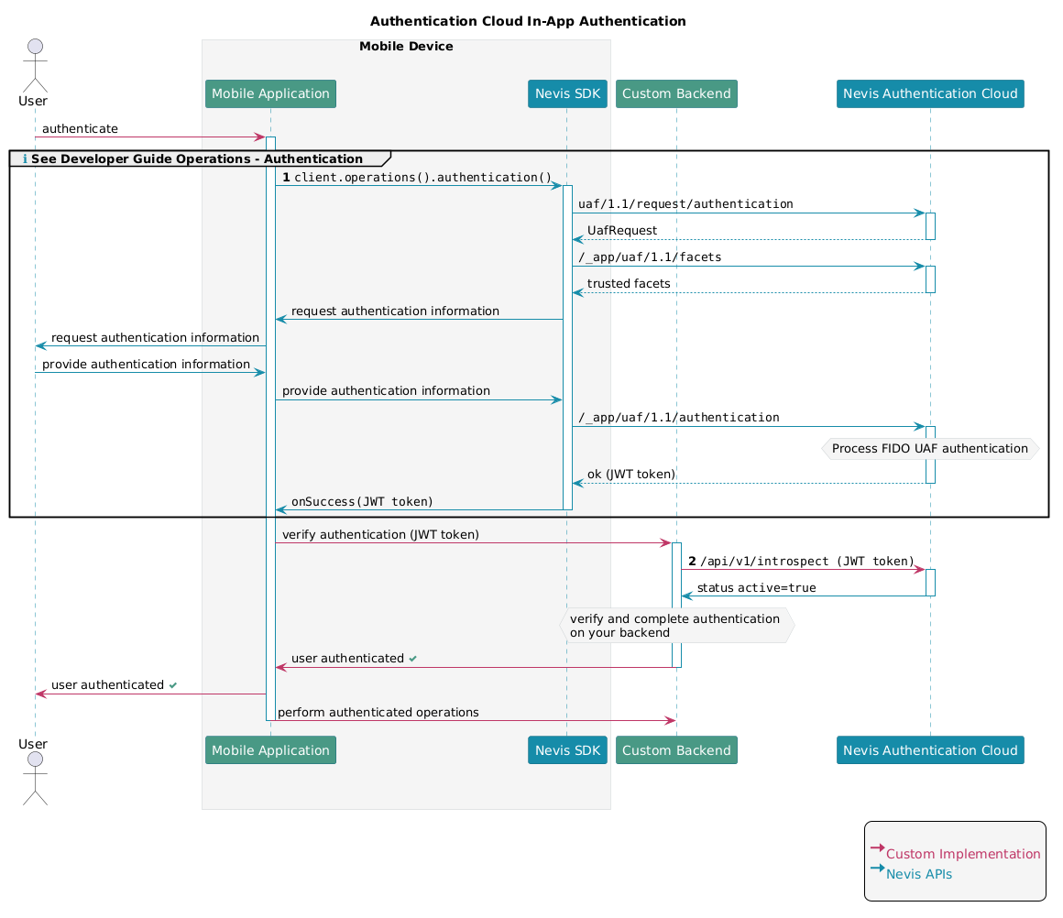Click the '/api/v1/introspect (JWT token)' message
The image size is (1063, 918).
[x=806, y=562]
